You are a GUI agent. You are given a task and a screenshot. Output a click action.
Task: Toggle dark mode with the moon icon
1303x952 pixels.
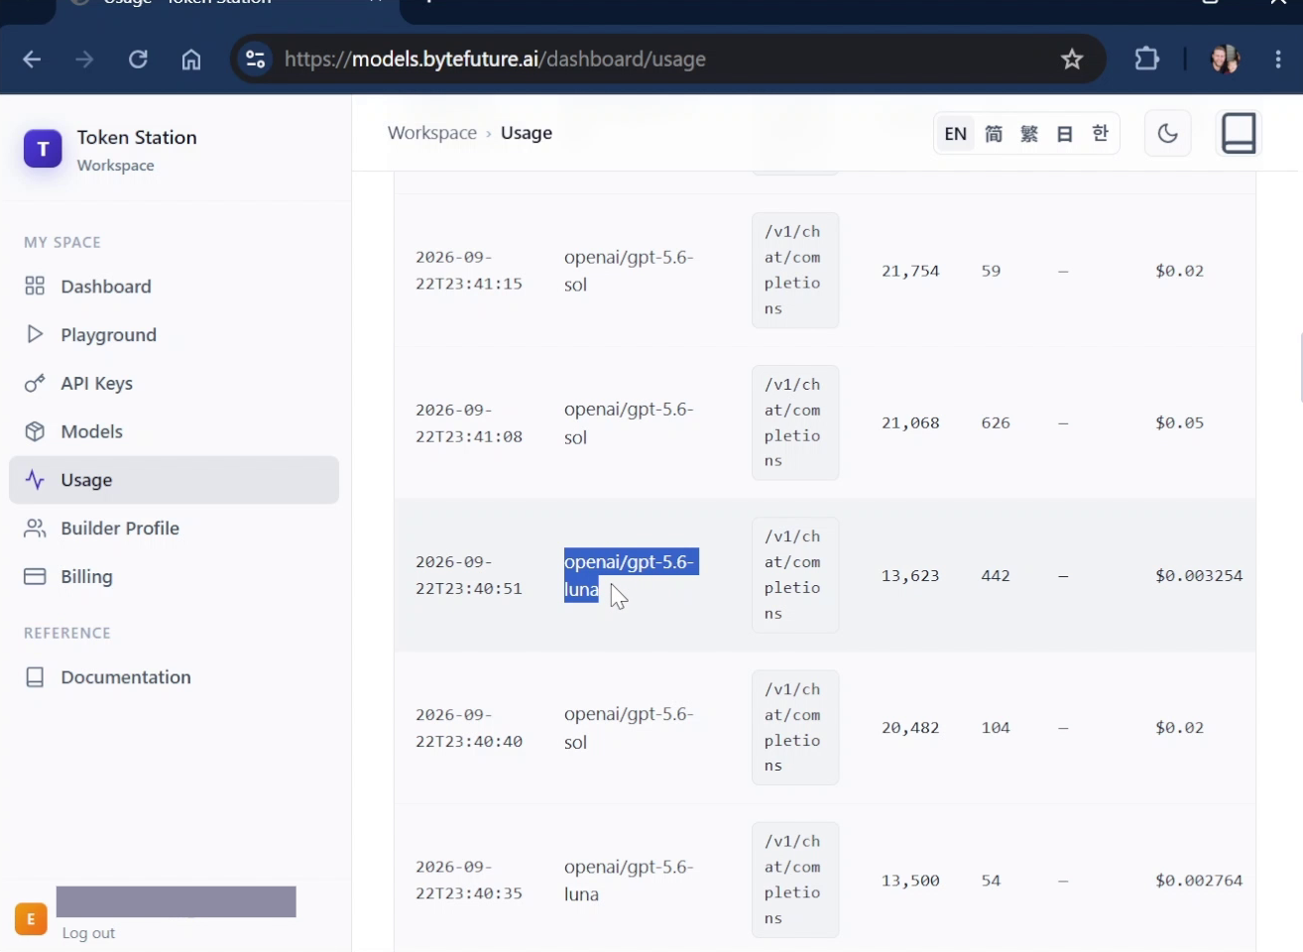click(1167, 133)
